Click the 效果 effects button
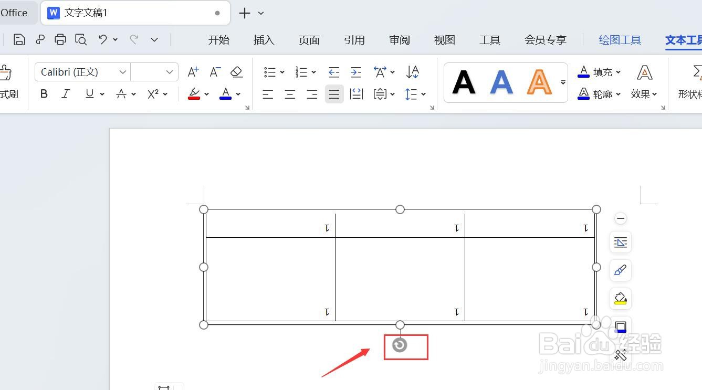Viewport: 702px width, 390px height. point(642,94)
